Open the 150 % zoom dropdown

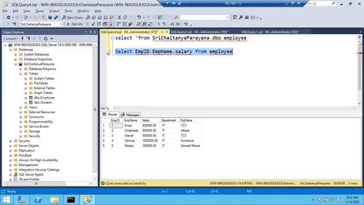click(114, 108)
